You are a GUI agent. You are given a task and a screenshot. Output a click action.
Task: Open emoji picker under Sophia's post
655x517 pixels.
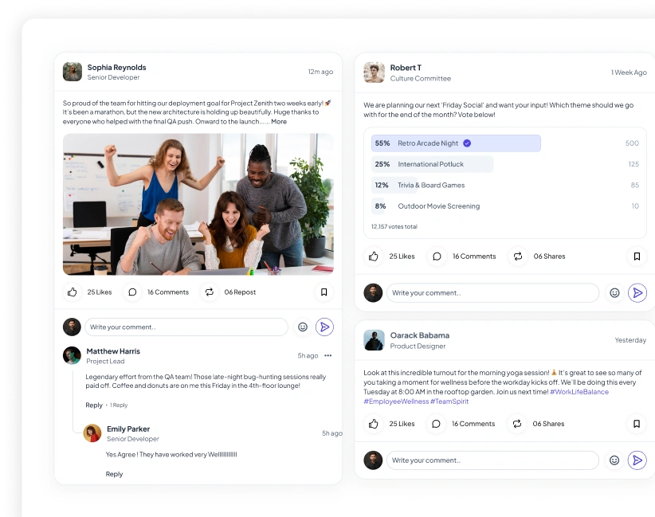click(x=303, y=327)
